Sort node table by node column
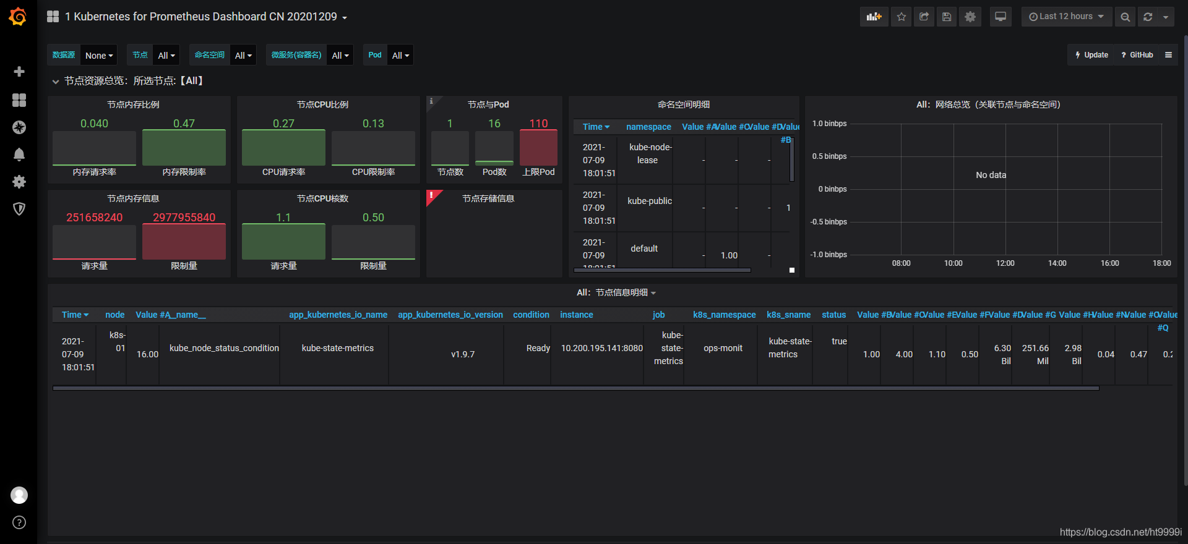This screenshot has height=544, width=1188. (x=114, y=315)
